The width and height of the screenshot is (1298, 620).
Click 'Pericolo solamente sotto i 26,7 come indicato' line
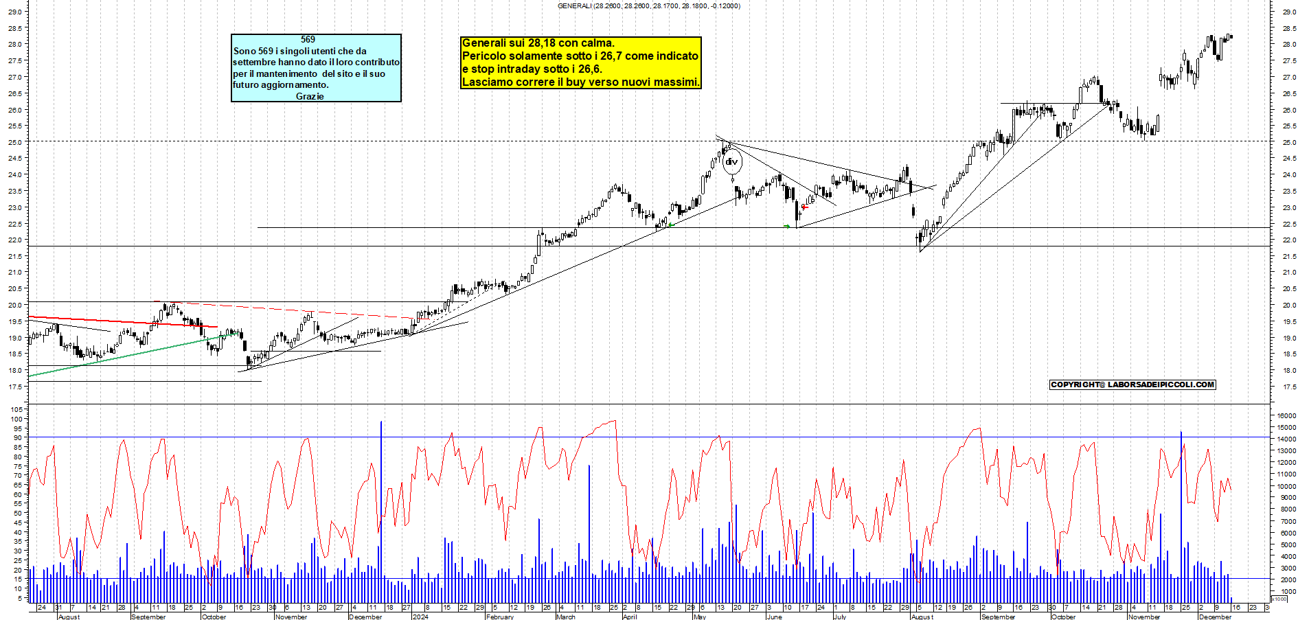pyautogui.click(x=580, y=56)
